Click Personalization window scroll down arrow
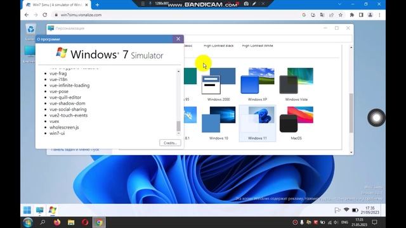 [351, 152]
